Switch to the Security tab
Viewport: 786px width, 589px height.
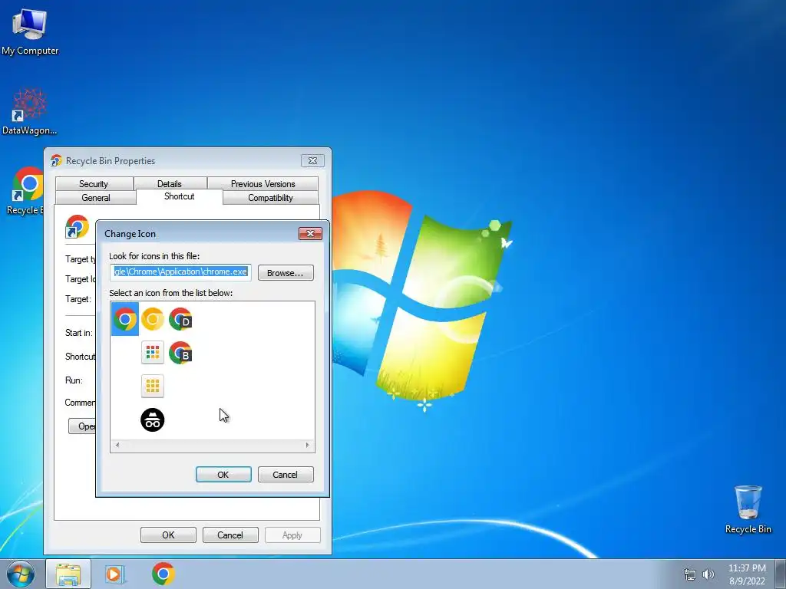pos(94,184)
